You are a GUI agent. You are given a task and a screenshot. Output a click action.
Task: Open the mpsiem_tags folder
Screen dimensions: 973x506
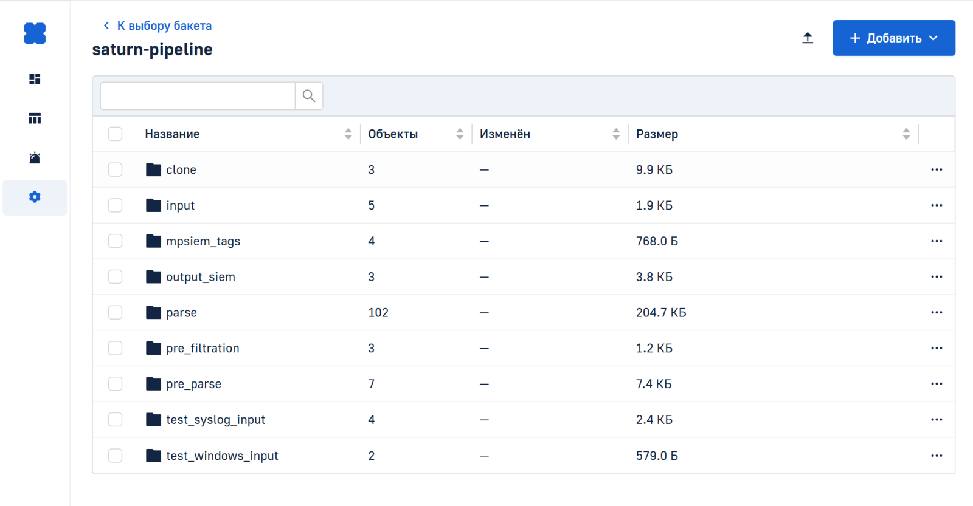(x=203, y=241)
